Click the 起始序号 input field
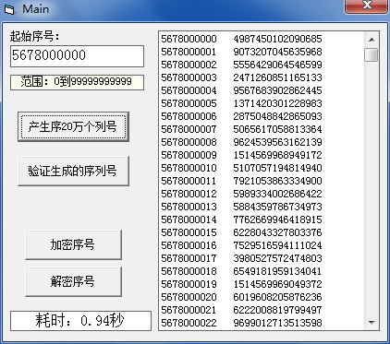The height and width of the screenshot is (344, 390). coord(77,56)
